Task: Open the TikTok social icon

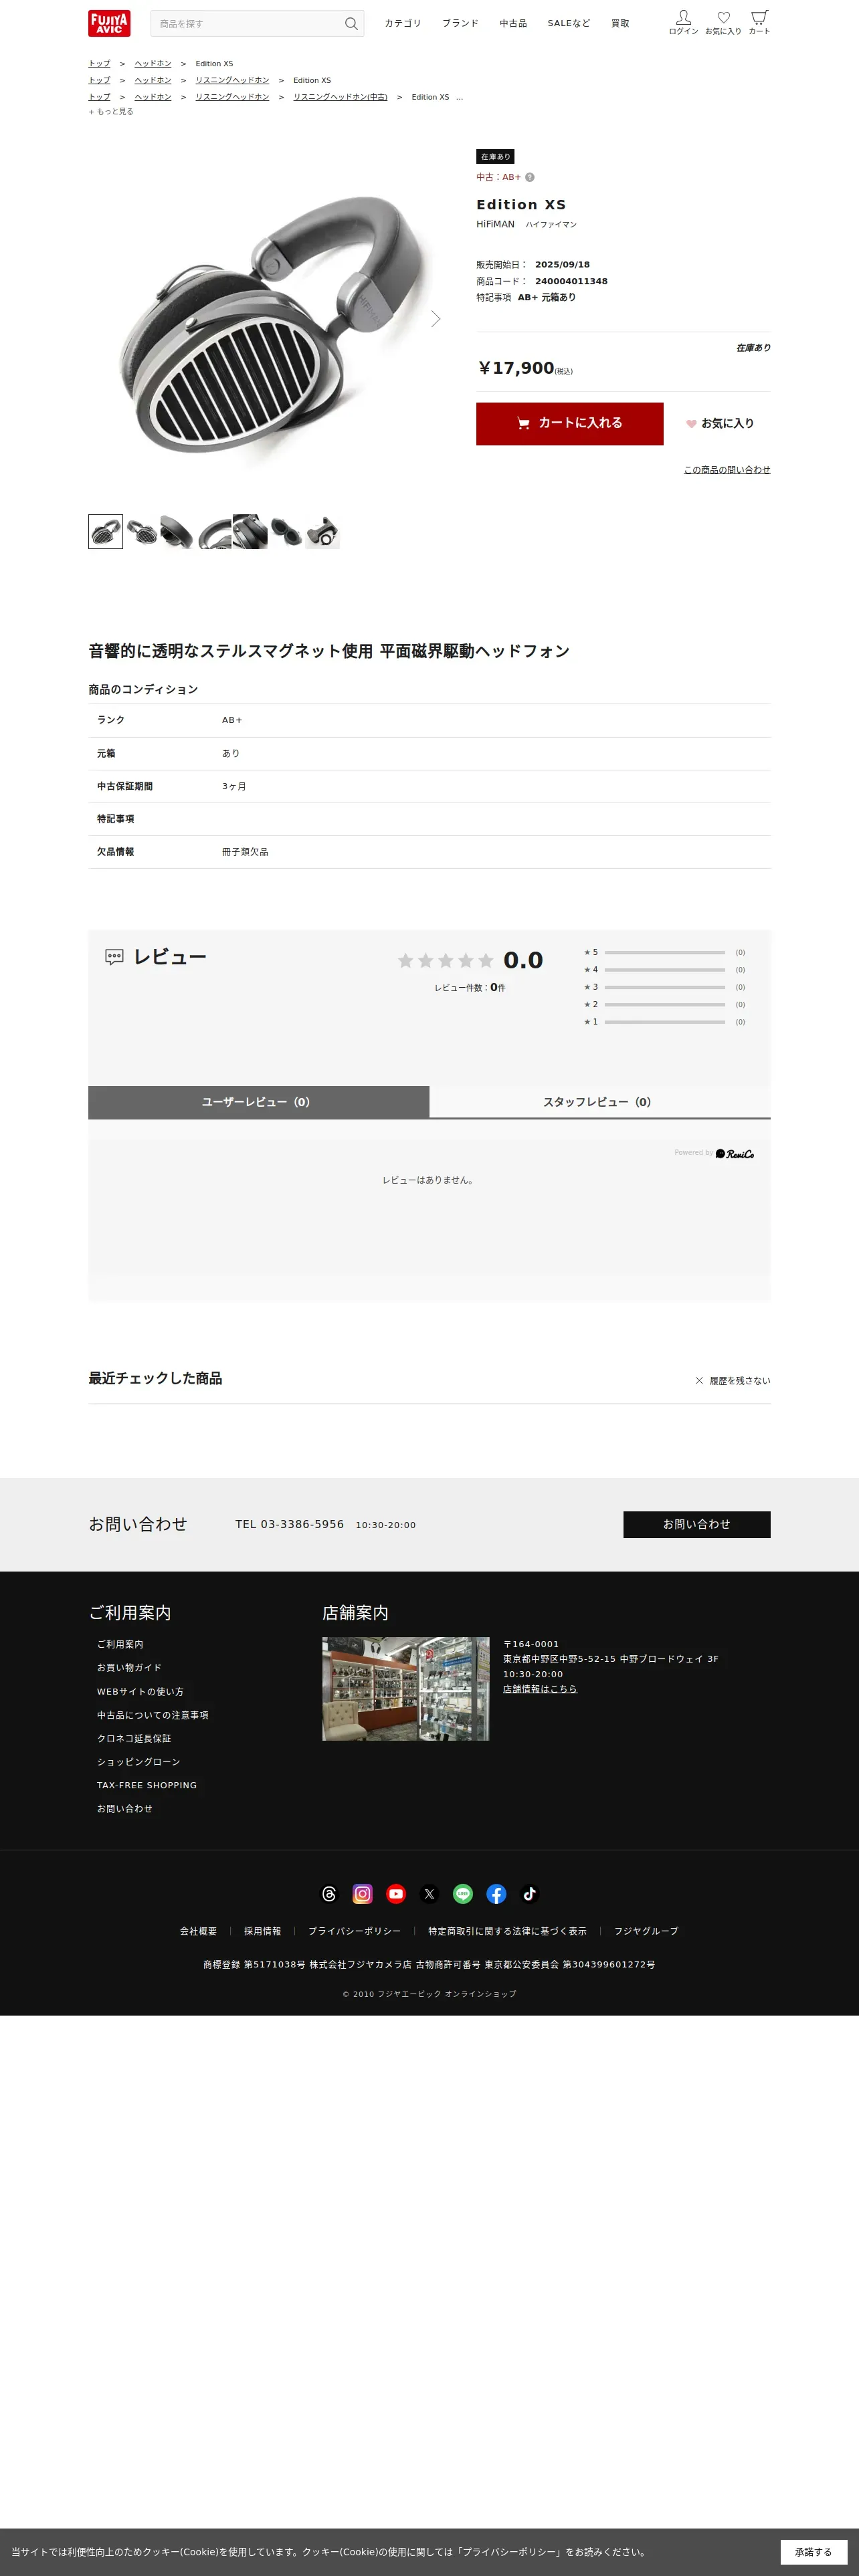Action: pyautogui.click(x=530, y=1894)
